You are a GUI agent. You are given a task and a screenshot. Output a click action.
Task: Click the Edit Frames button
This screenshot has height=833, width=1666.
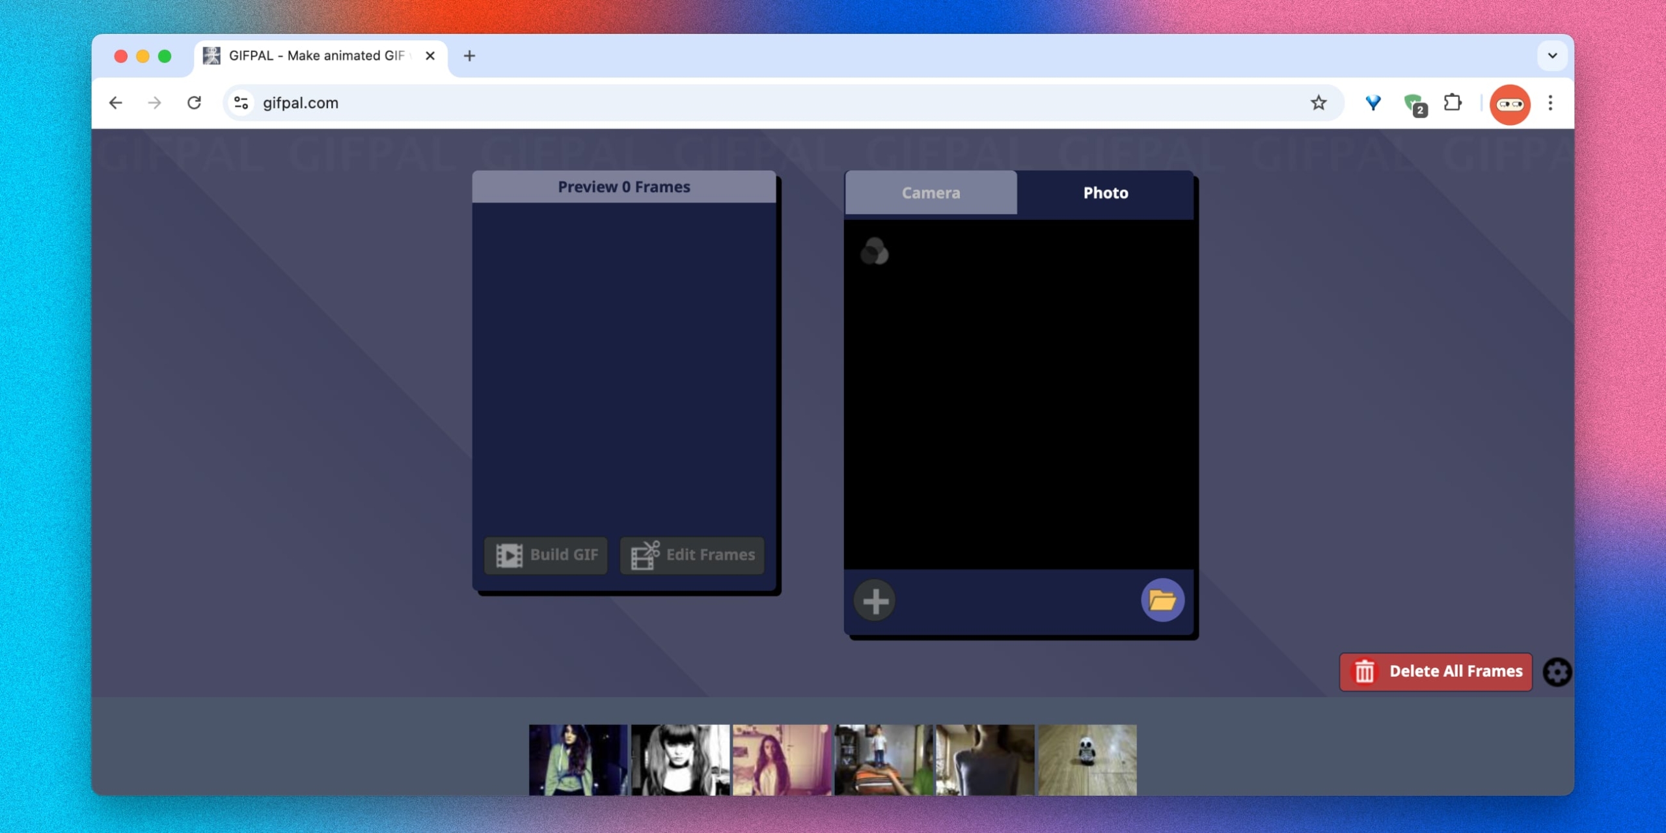[692, 555]
